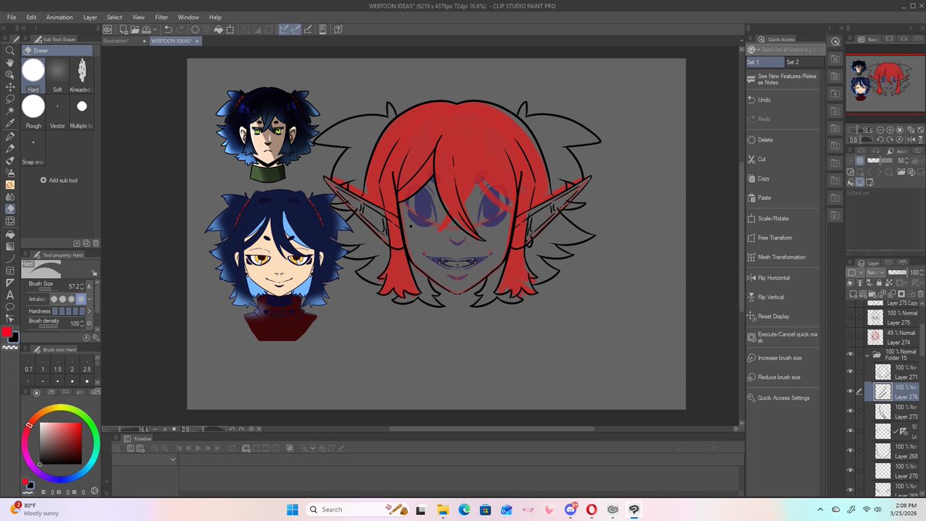Select the Airbrush tool
Image resolution: width=926 pixels, height=521 pixels.
(10, 173)
